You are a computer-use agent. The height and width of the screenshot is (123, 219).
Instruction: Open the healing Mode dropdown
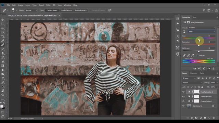coord(31,10)
